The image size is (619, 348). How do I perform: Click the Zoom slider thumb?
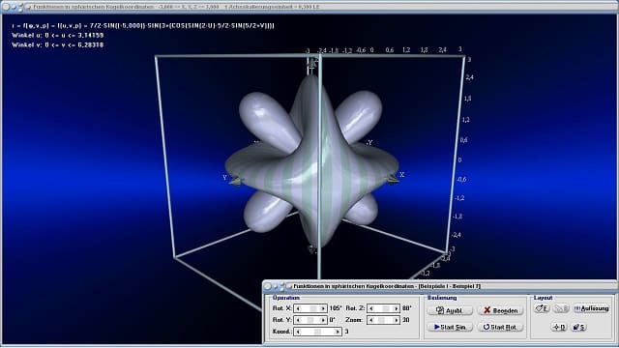(x=381, y=320)
